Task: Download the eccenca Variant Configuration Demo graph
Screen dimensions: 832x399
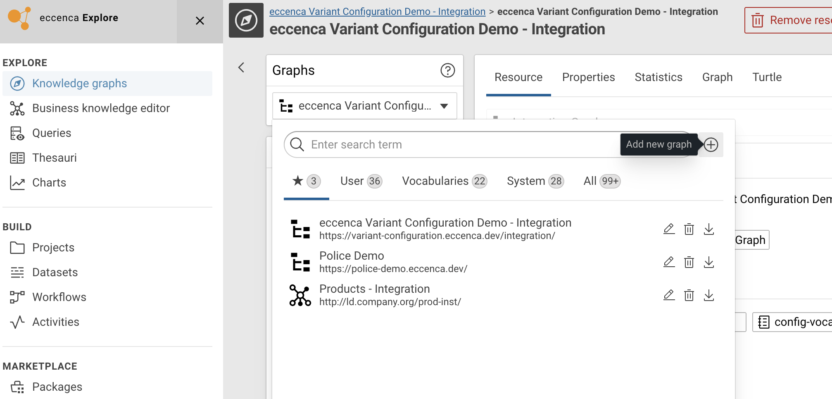Action: point(709,229)
